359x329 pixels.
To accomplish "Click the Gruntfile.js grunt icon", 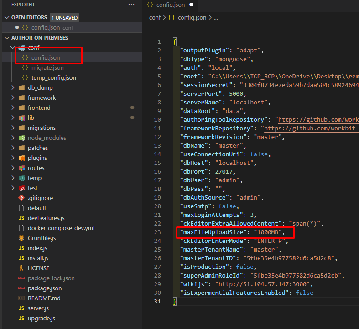I will [21, 238].
